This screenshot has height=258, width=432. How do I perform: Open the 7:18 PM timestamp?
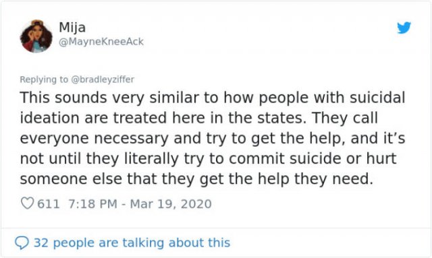point(92,204)
